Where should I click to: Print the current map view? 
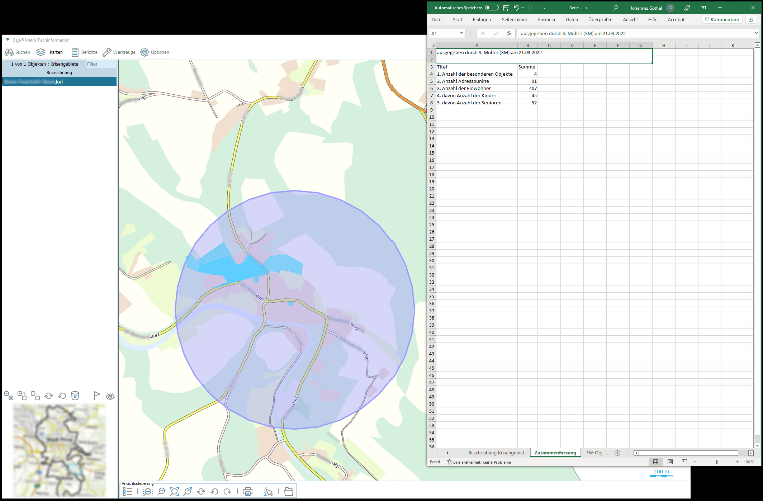248,491
